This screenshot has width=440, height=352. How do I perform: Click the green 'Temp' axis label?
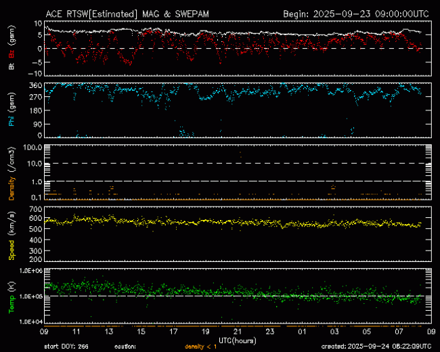point(12,304)
